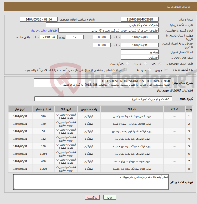197x204 pixels.
Task: Select the خدمت radio button
Action: 145,63
